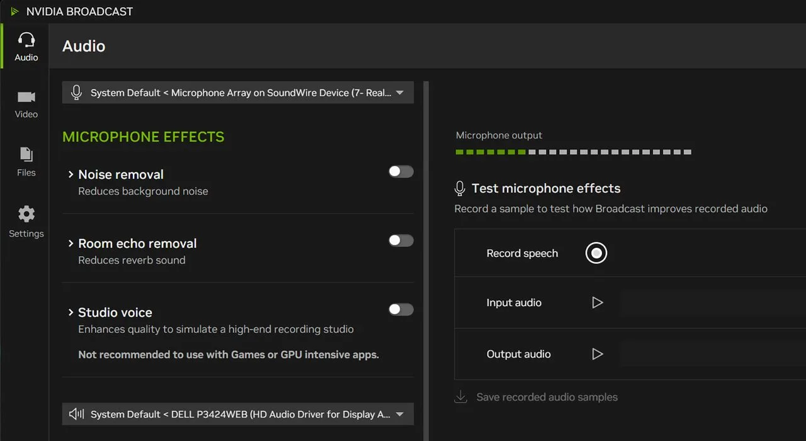Open the speaker device dropdown arrow

point(400,415)
